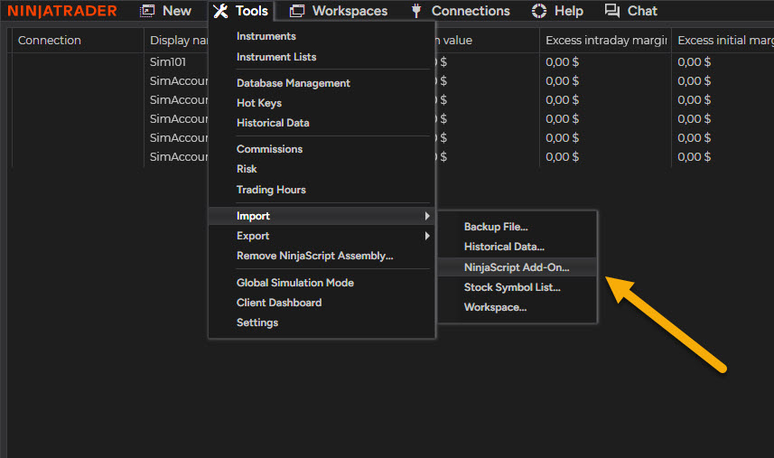Click the Chat speech bubbles icon

pos(612,11)
